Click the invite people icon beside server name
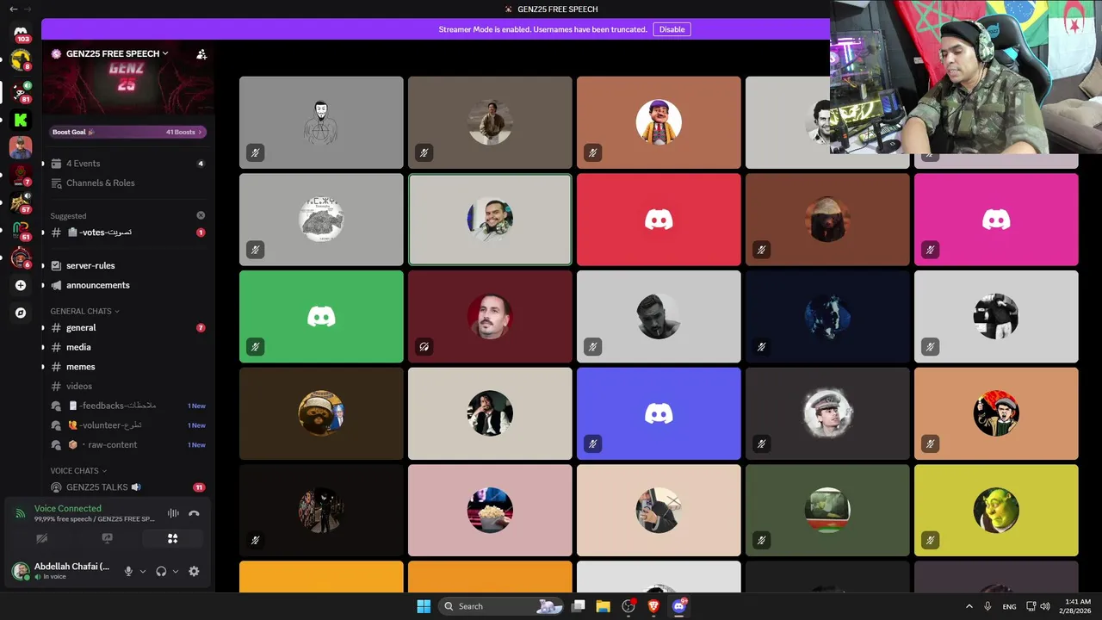 click(x=201, y=53)
